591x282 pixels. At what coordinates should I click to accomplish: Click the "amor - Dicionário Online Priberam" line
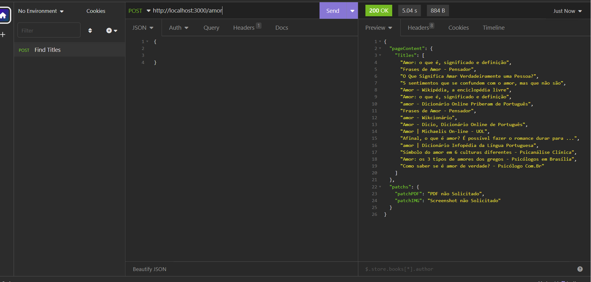click(x=467, y=104)
